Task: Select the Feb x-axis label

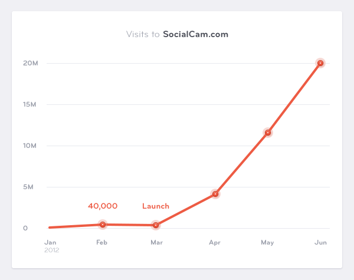Action: tap(101, 242)
